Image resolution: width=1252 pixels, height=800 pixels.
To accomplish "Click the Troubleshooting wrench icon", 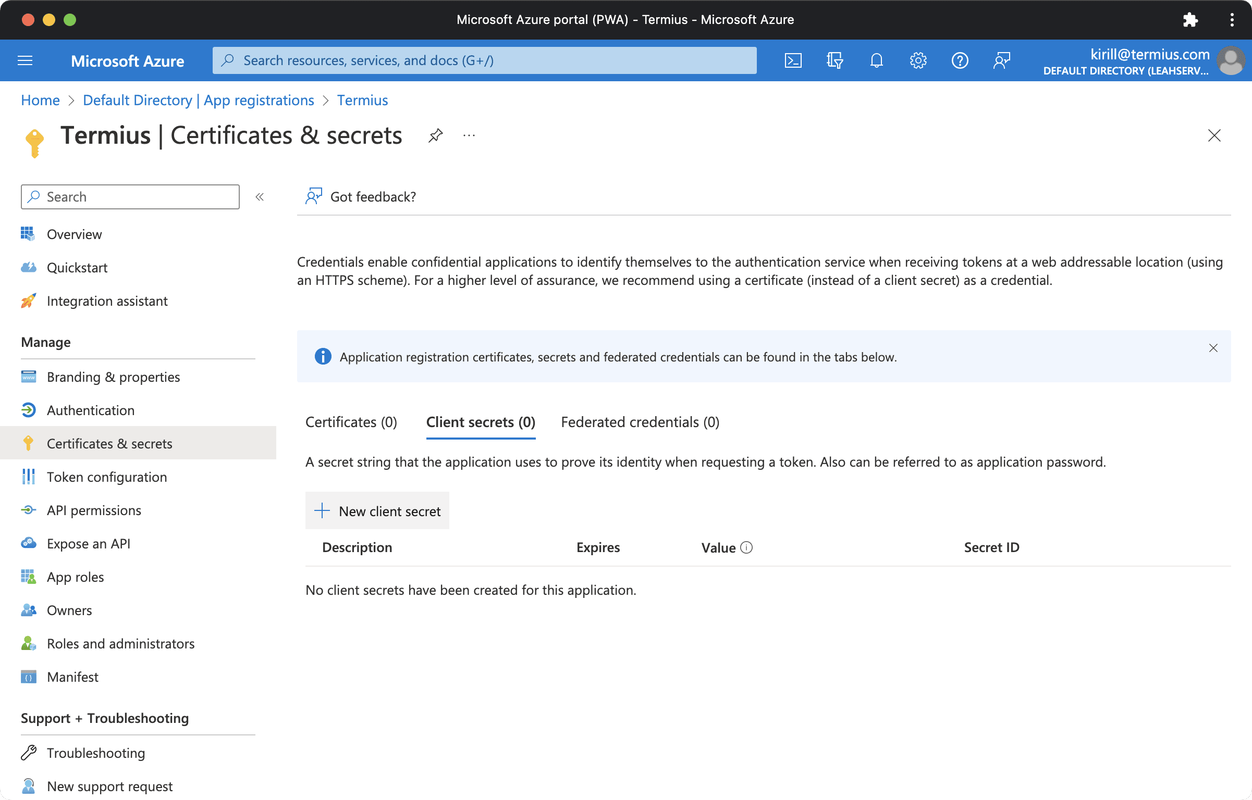I will click(x=28, y=753).
